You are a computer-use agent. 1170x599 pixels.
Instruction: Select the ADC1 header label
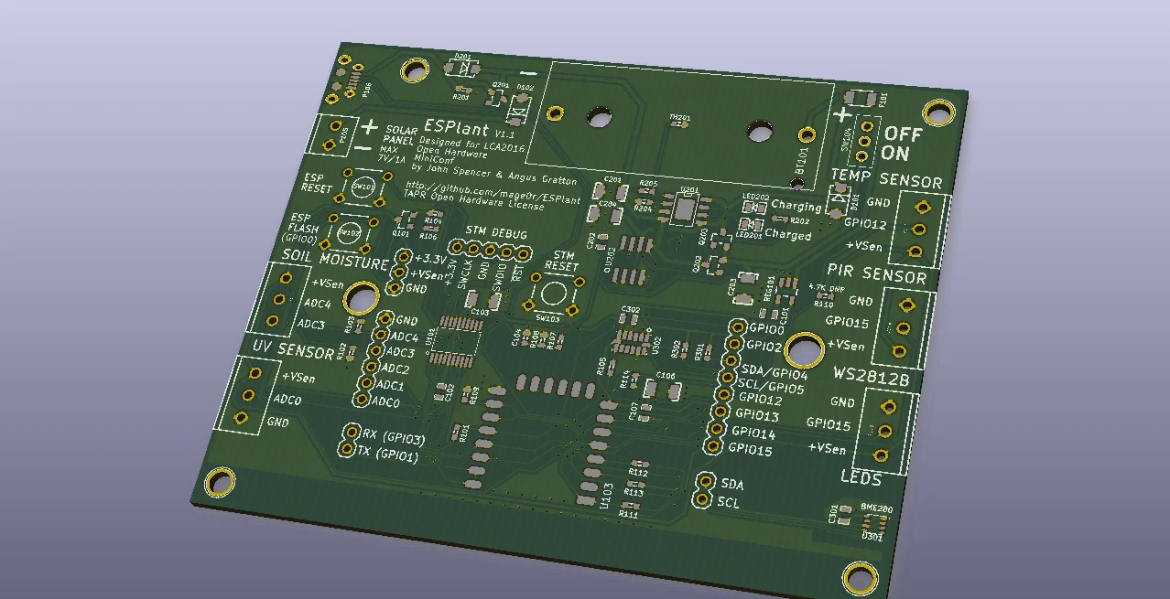click(x=392, y=385)
